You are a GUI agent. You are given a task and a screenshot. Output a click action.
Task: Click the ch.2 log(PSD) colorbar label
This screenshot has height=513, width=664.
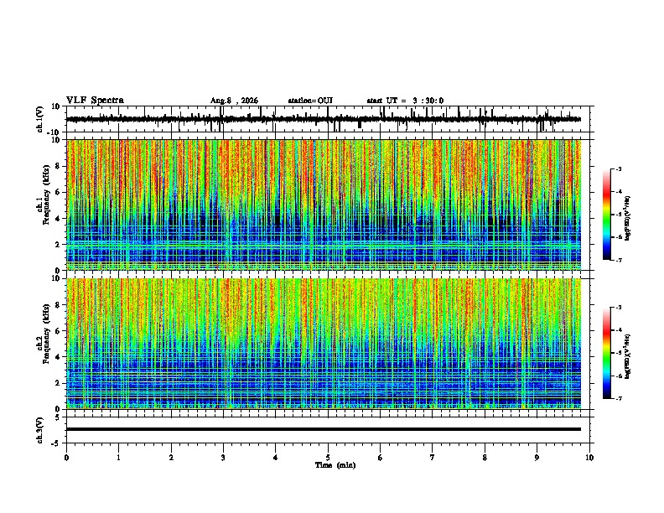(628, 356)
